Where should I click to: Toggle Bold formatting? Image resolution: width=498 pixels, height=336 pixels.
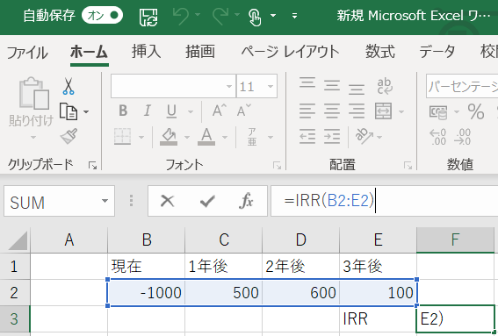click(123, 111)
